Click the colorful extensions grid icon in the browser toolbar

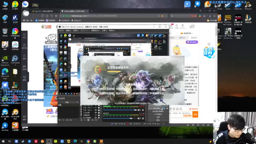(200, 16)
